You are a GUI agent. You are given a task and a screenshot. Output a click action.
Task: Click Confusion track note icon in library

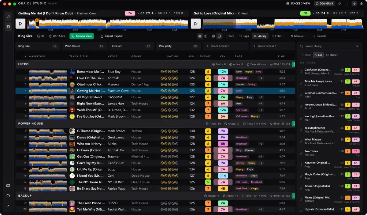(301, 72)
